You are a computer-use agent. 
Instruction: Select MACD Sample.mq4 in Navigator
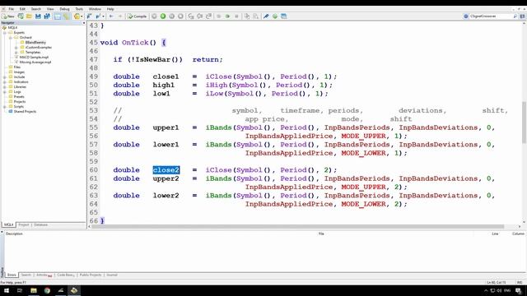34,57
